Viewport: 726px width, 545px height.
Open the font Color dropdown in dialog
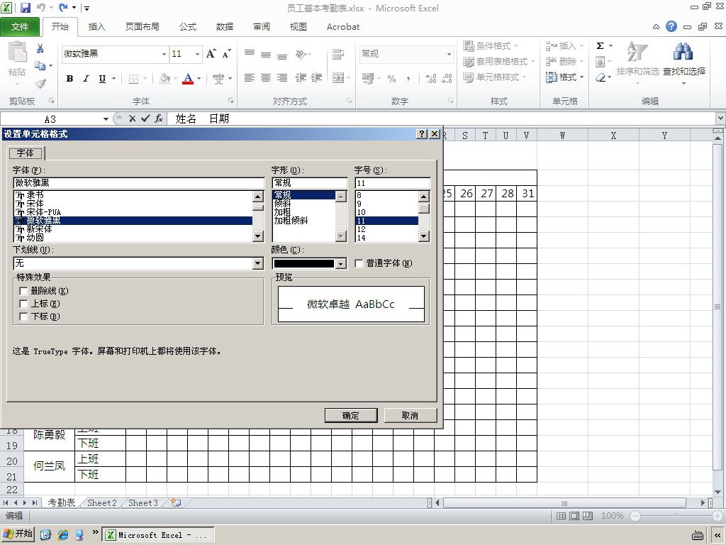[341, 264]
